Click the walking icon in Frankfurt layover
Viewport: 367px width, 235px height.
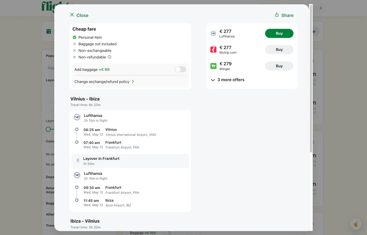click(78, 160)
